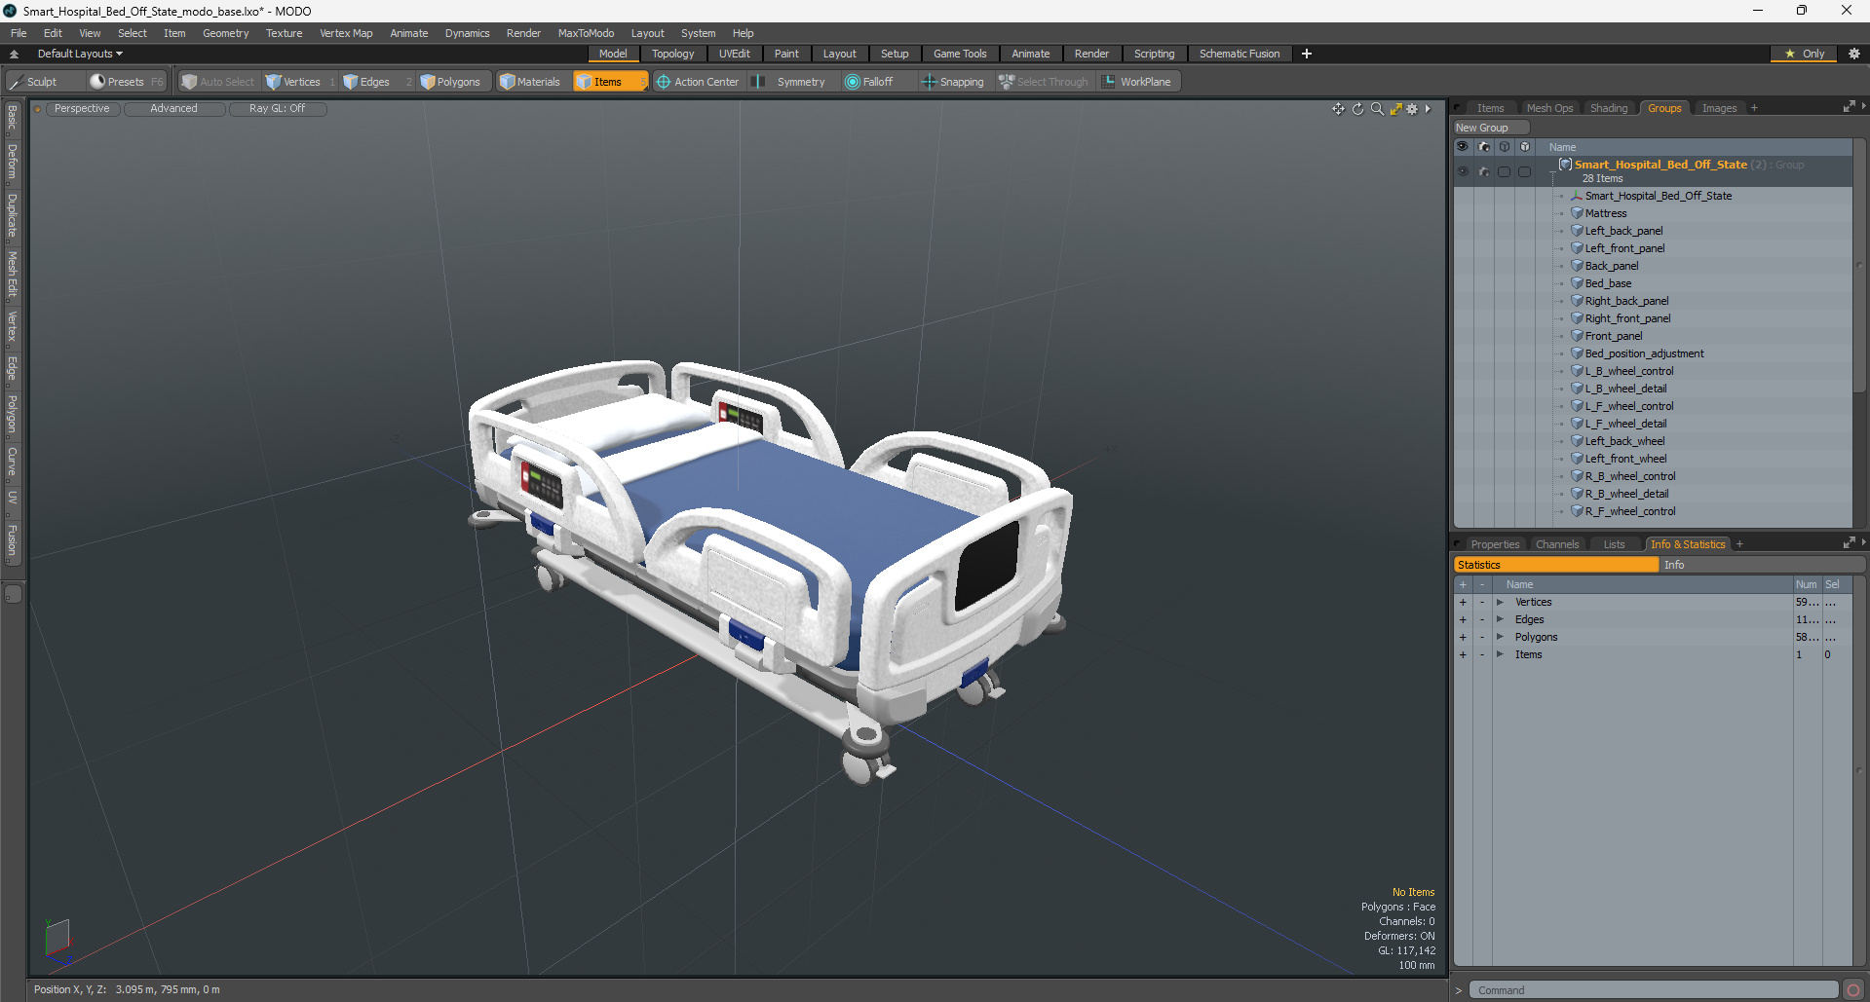This screenshot has height=1002, width=1870.
Task: Switch to the Shading panel tab
Action: tap(1609, 108)
